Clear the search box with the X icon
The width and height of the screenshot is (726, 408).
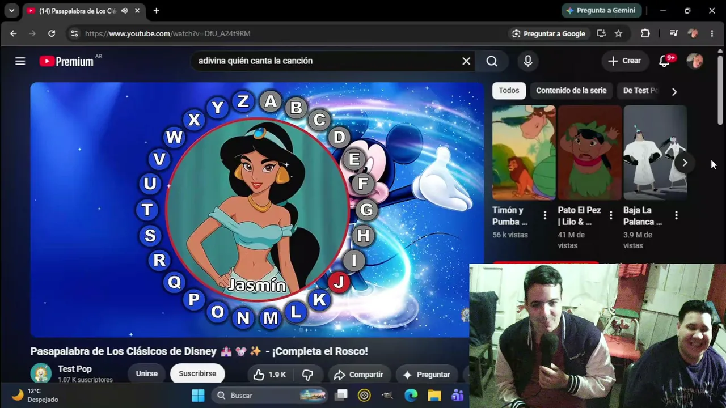466,61
